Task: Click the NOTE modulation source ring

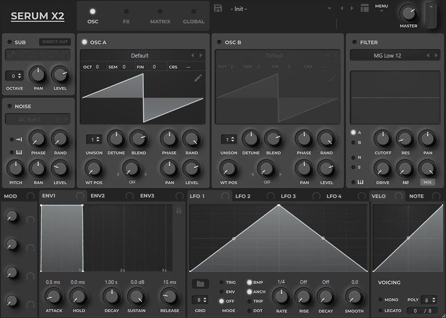Action: click(436, 196)
